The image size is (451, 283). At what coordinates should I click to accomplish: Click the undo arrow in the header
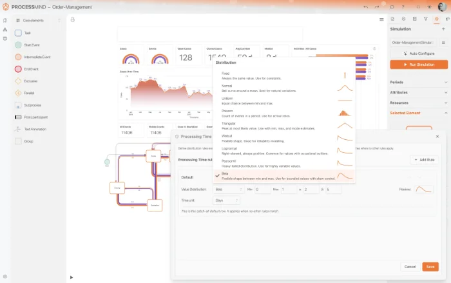tap(367, 6)
